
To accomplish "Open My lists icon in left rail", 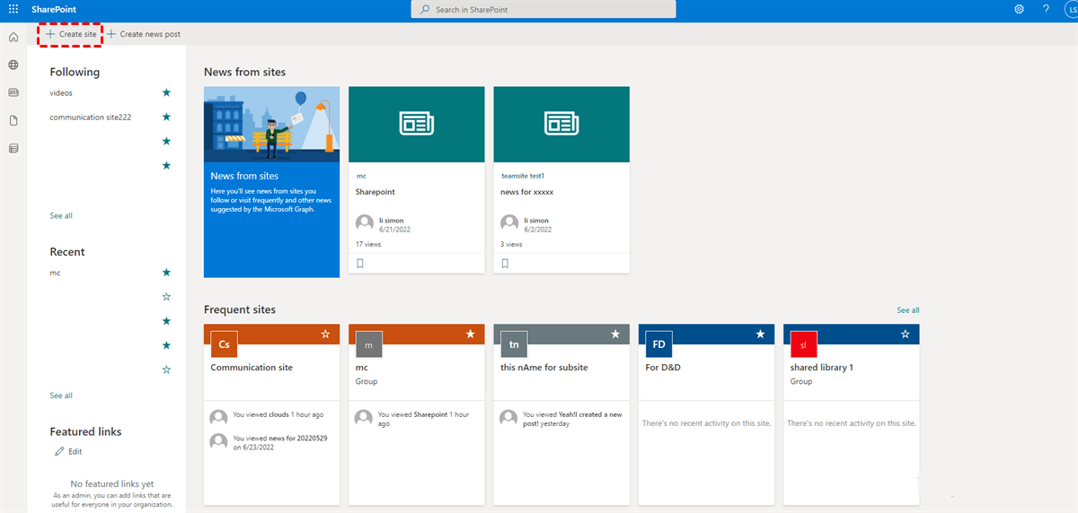I will (13, 148).
